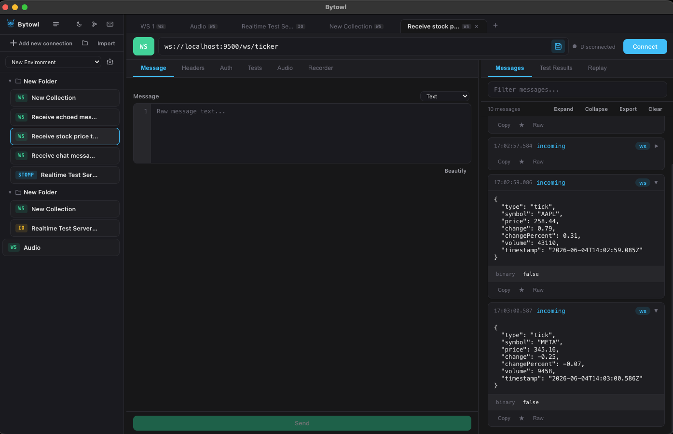Focus the WebSocket URL field
Viewport: 673px width, 434px height.
pos(355,46)
